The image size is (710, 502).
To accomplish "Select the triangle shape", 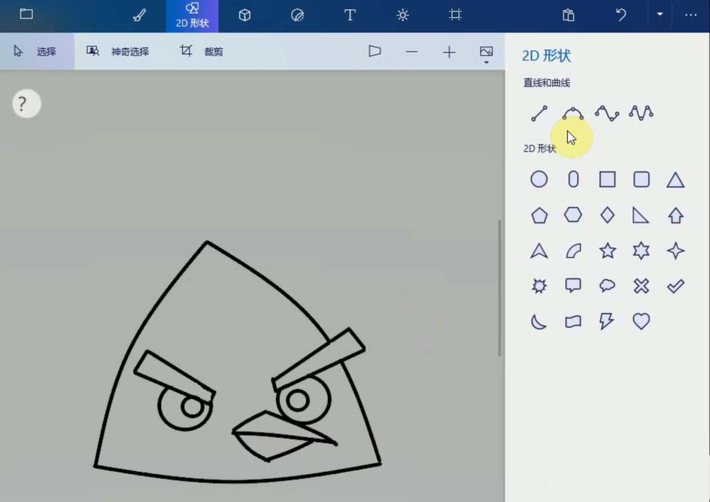I will 675,180.
